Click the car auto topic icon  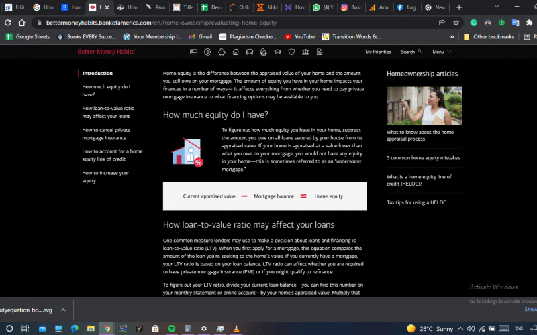250,52
